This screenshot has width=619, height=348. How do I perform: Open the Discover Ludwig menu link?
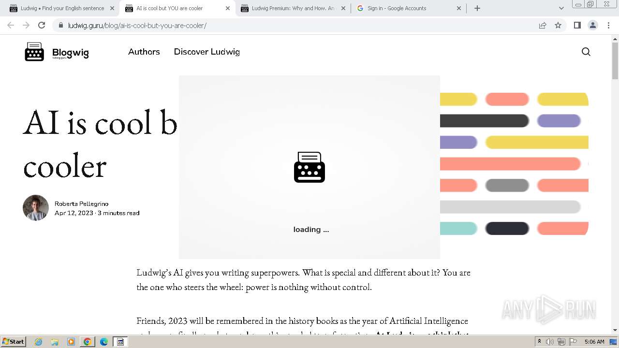pyautogui.click(x=207, y=52)
